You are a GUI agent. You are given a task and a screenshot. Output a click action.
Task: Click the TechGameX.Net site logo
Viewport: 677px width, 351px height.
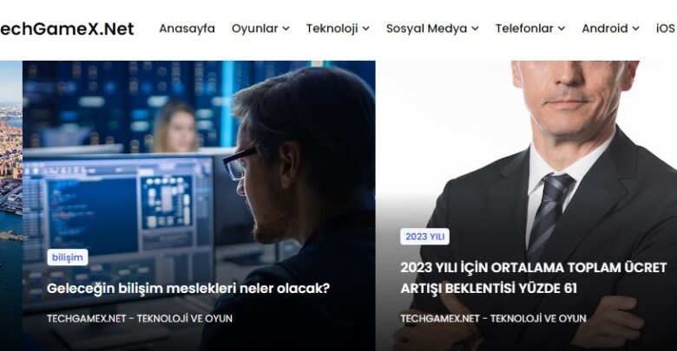[x=67, y=29]
